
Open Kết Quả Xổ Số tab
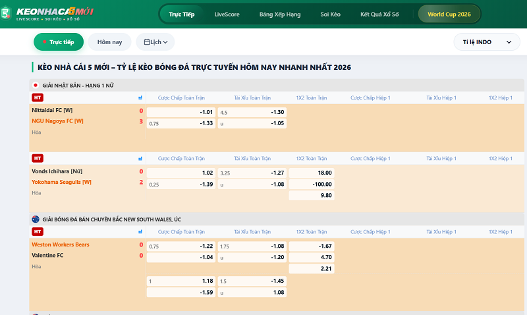click(x=379, y=14)
